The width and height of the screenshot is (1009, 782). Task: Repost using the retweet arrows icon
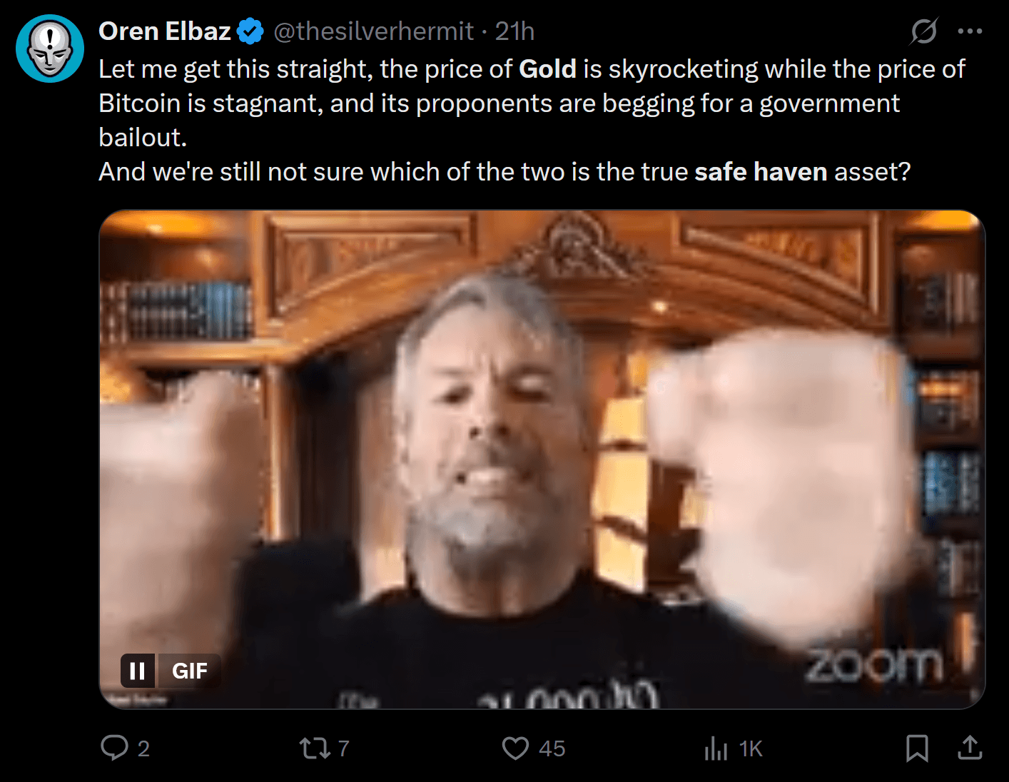click(314, 748)
